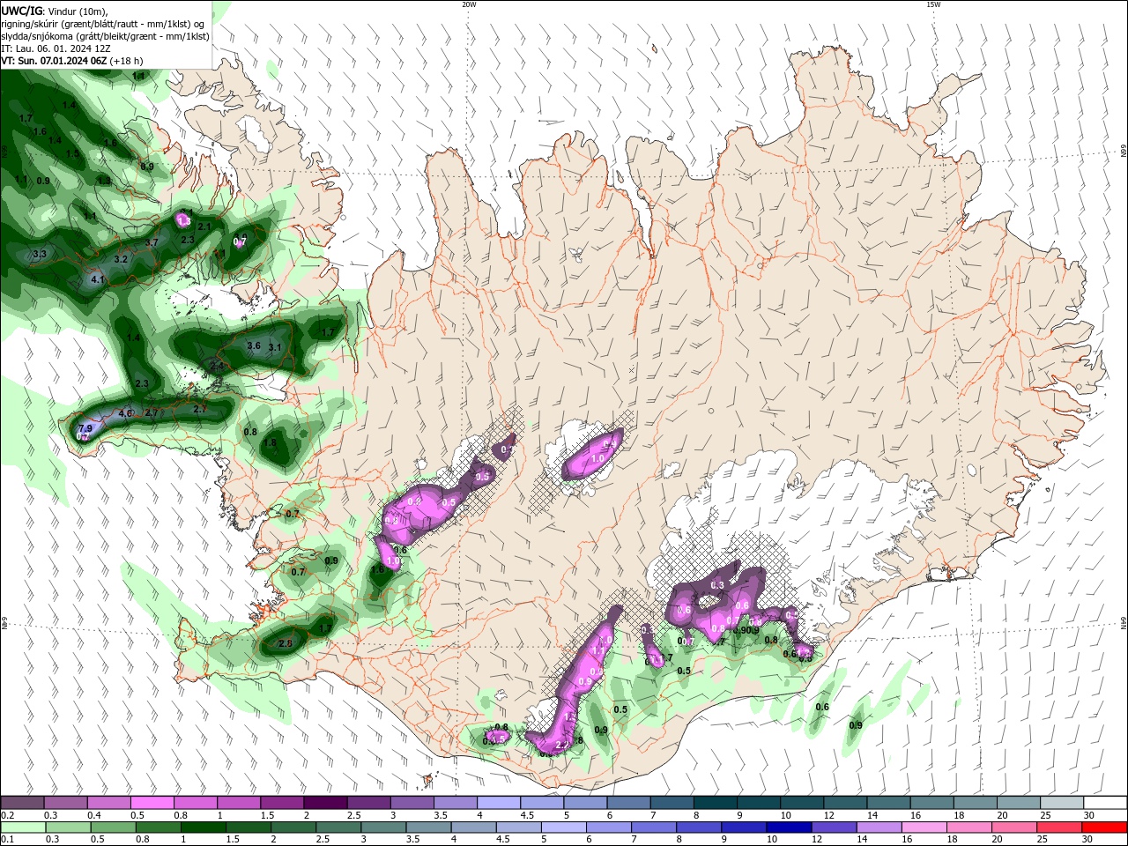Click the 0.2 label under the upper scale
The width and height of the screenshot is (1128, 846).
coord(7,815)
